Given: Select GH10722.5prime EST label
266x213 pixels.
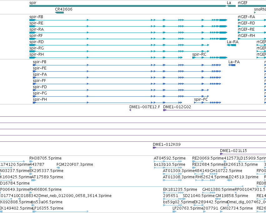Looking at the screenshot, I should pyautogui.click(x=226, y=171).
